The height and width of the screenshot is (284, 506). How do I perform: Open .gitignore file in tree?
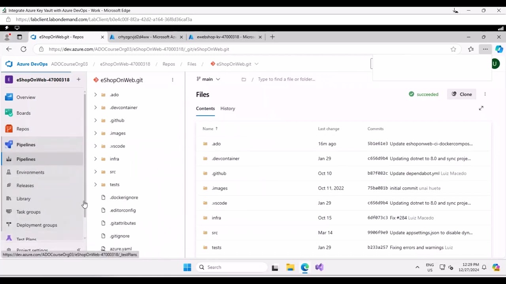119,236
